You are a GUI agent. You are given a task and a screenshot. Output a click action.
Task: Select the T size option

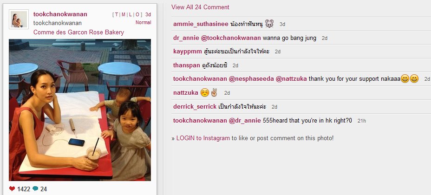(117, 14)
